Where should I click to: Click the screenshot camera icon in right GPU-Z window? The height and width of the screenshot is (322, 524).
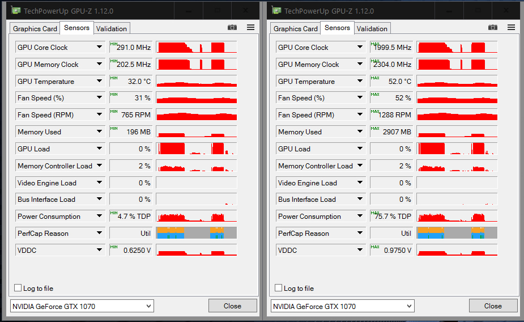click(493, 27)
